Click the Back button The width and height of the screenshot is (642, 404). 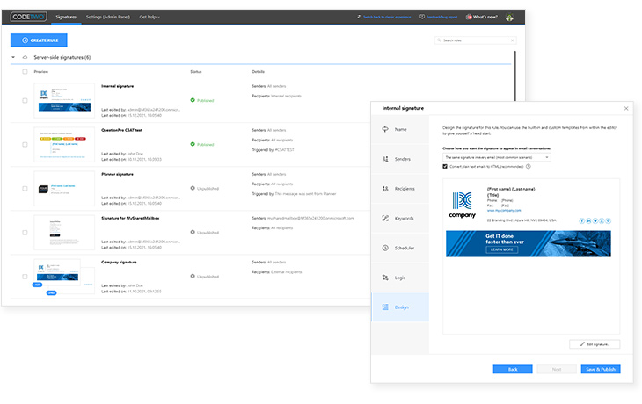513,369
